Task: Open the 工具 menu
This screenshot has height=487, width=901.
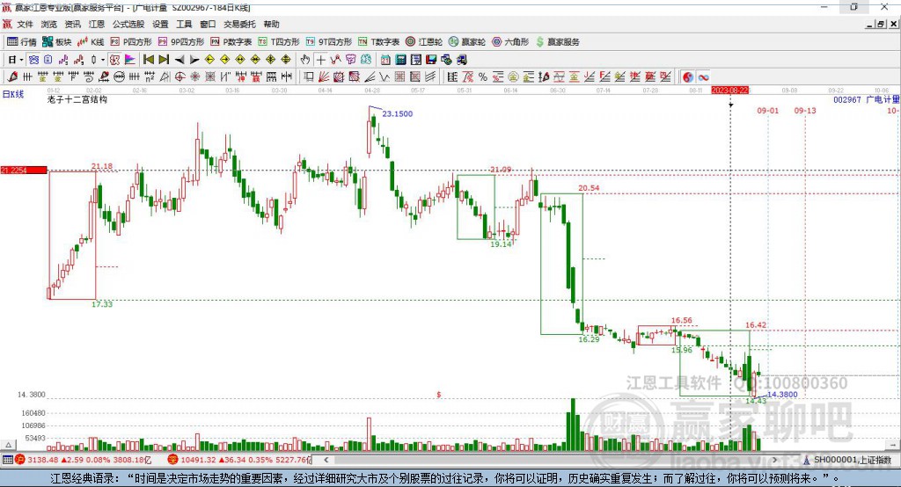Action: pyautogui.click(x=184, y=24)
